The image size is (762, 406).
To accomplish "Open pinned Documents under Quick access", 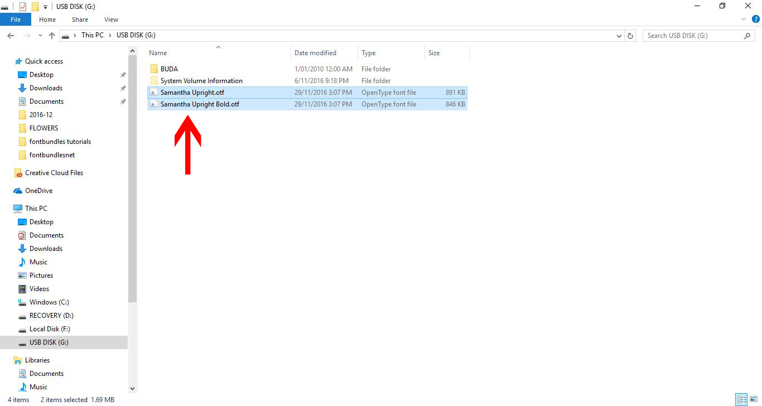I will 46,101.
